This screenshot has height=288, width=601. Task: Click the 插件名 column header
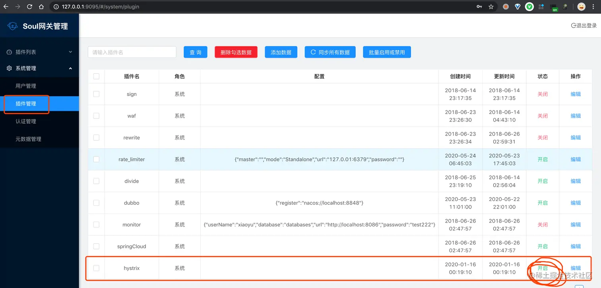click(132, 76)
